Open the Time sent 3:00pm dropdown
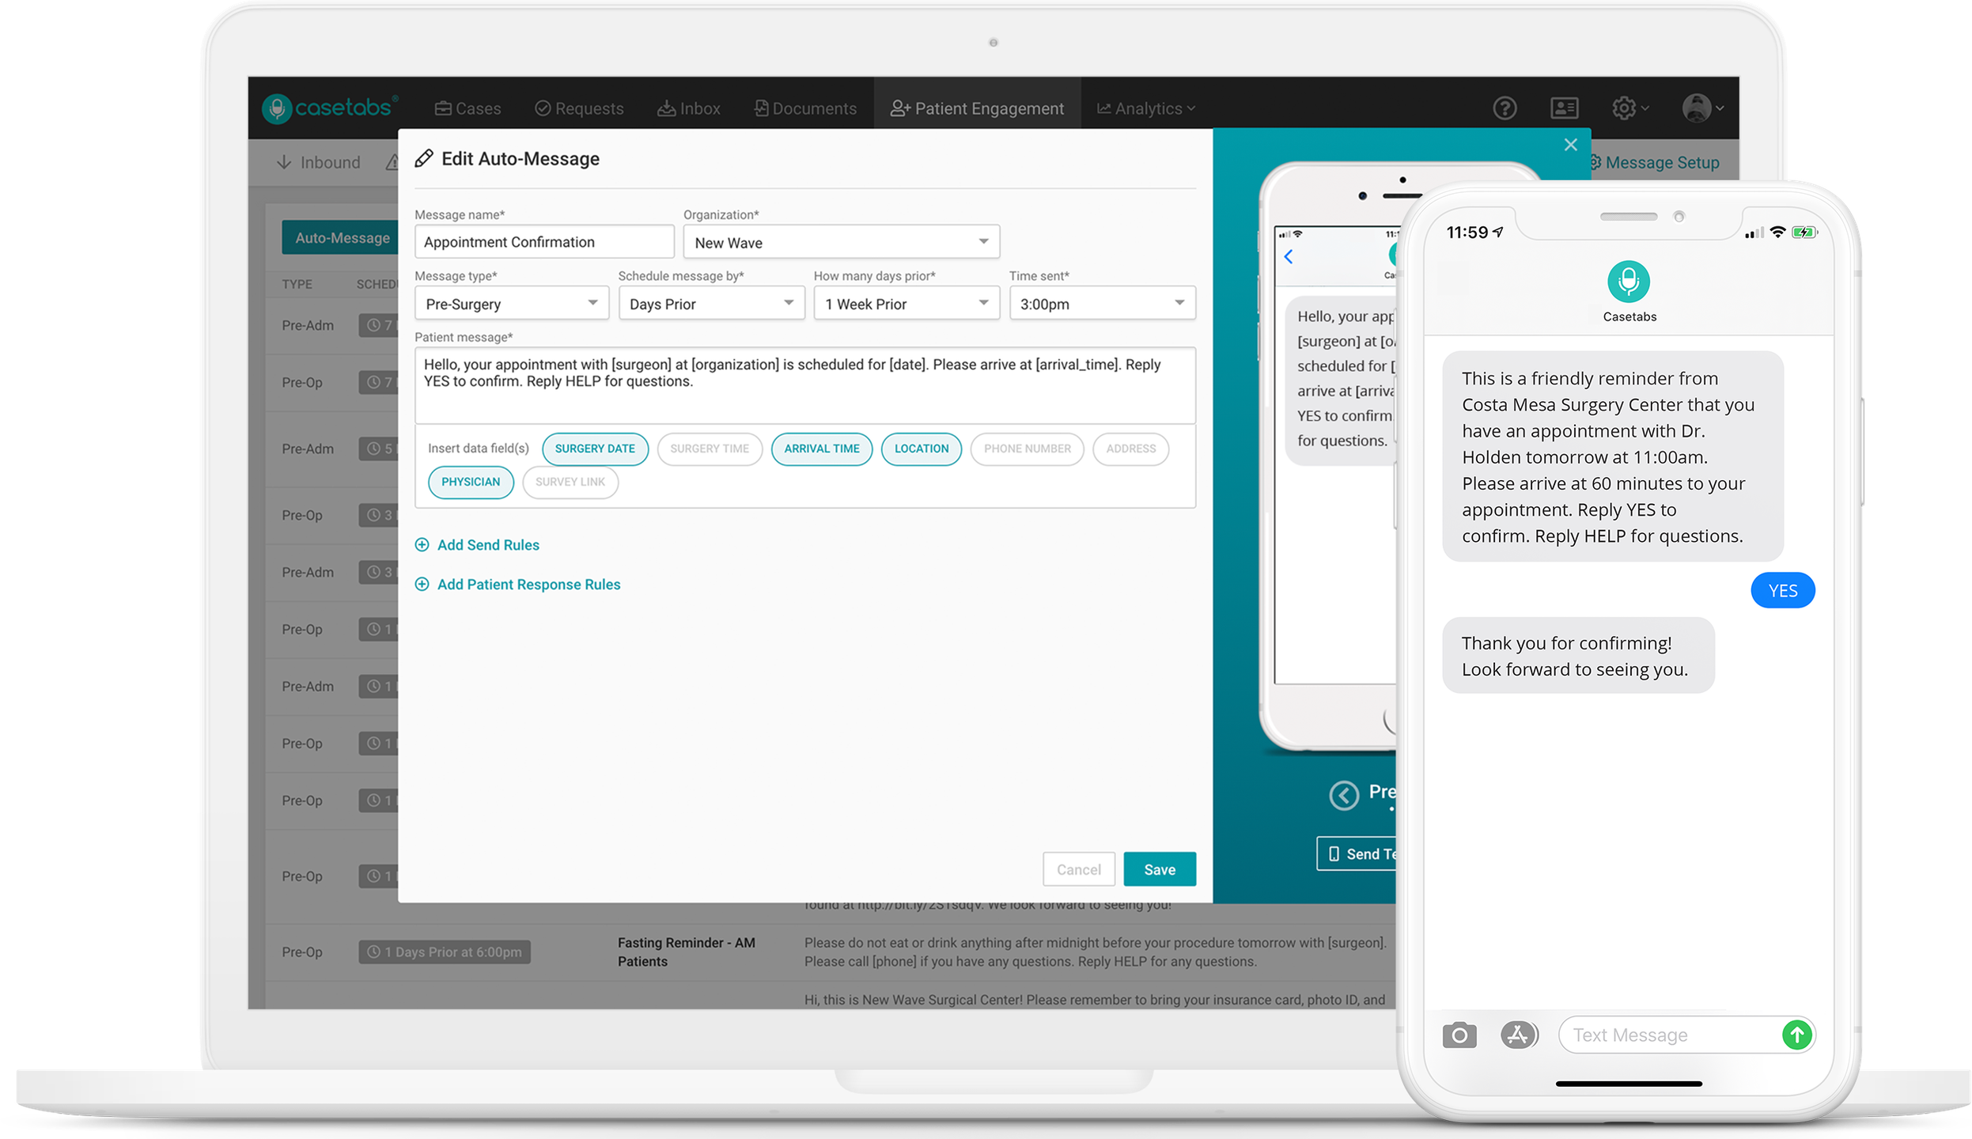Viewport: 1972px width, 1139px height. click(1101, 304)
